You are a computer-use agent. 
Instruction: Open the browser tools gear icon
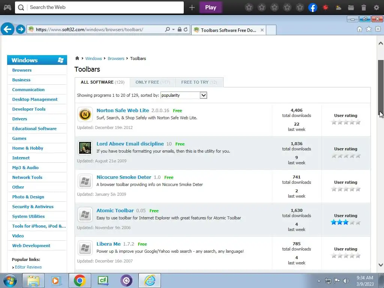point(378,29)
